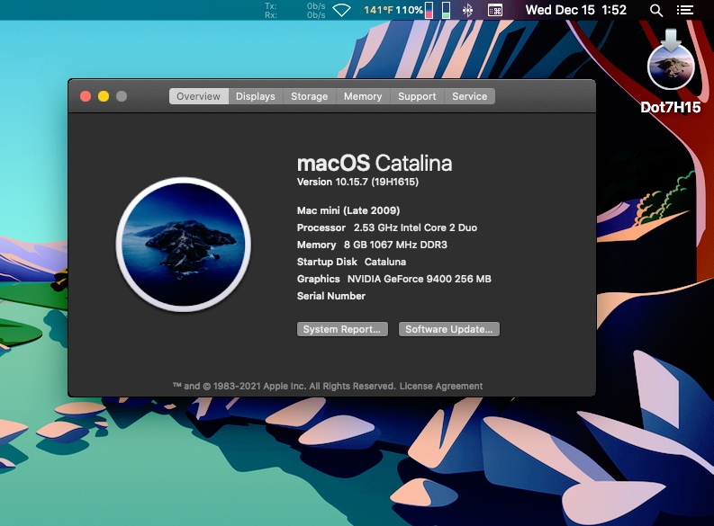Minimize the About This Mac window
The height and width of the screenshot is (526, 714).
104,96
